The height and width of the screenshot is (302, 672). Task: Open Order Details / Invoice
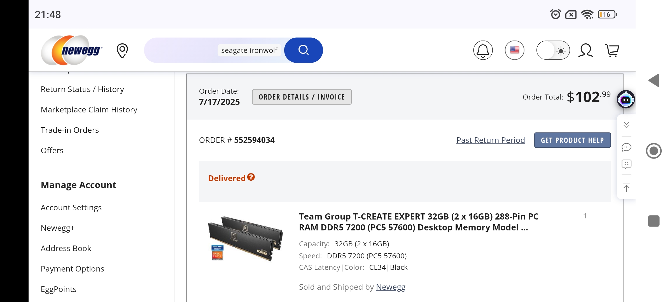pyautogui.click(x=302, y=97)
